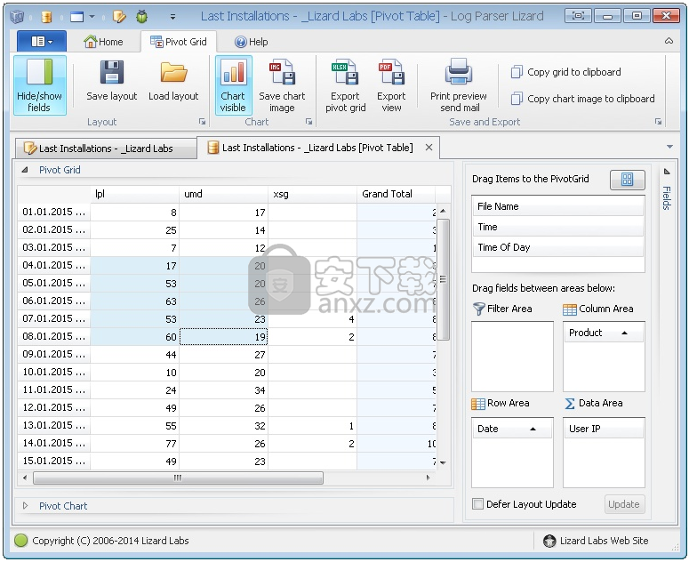This screenshot has width=689, height=562.
Task: Enable Defer Layout Update checkbox
Action: (x=477, y=504)
